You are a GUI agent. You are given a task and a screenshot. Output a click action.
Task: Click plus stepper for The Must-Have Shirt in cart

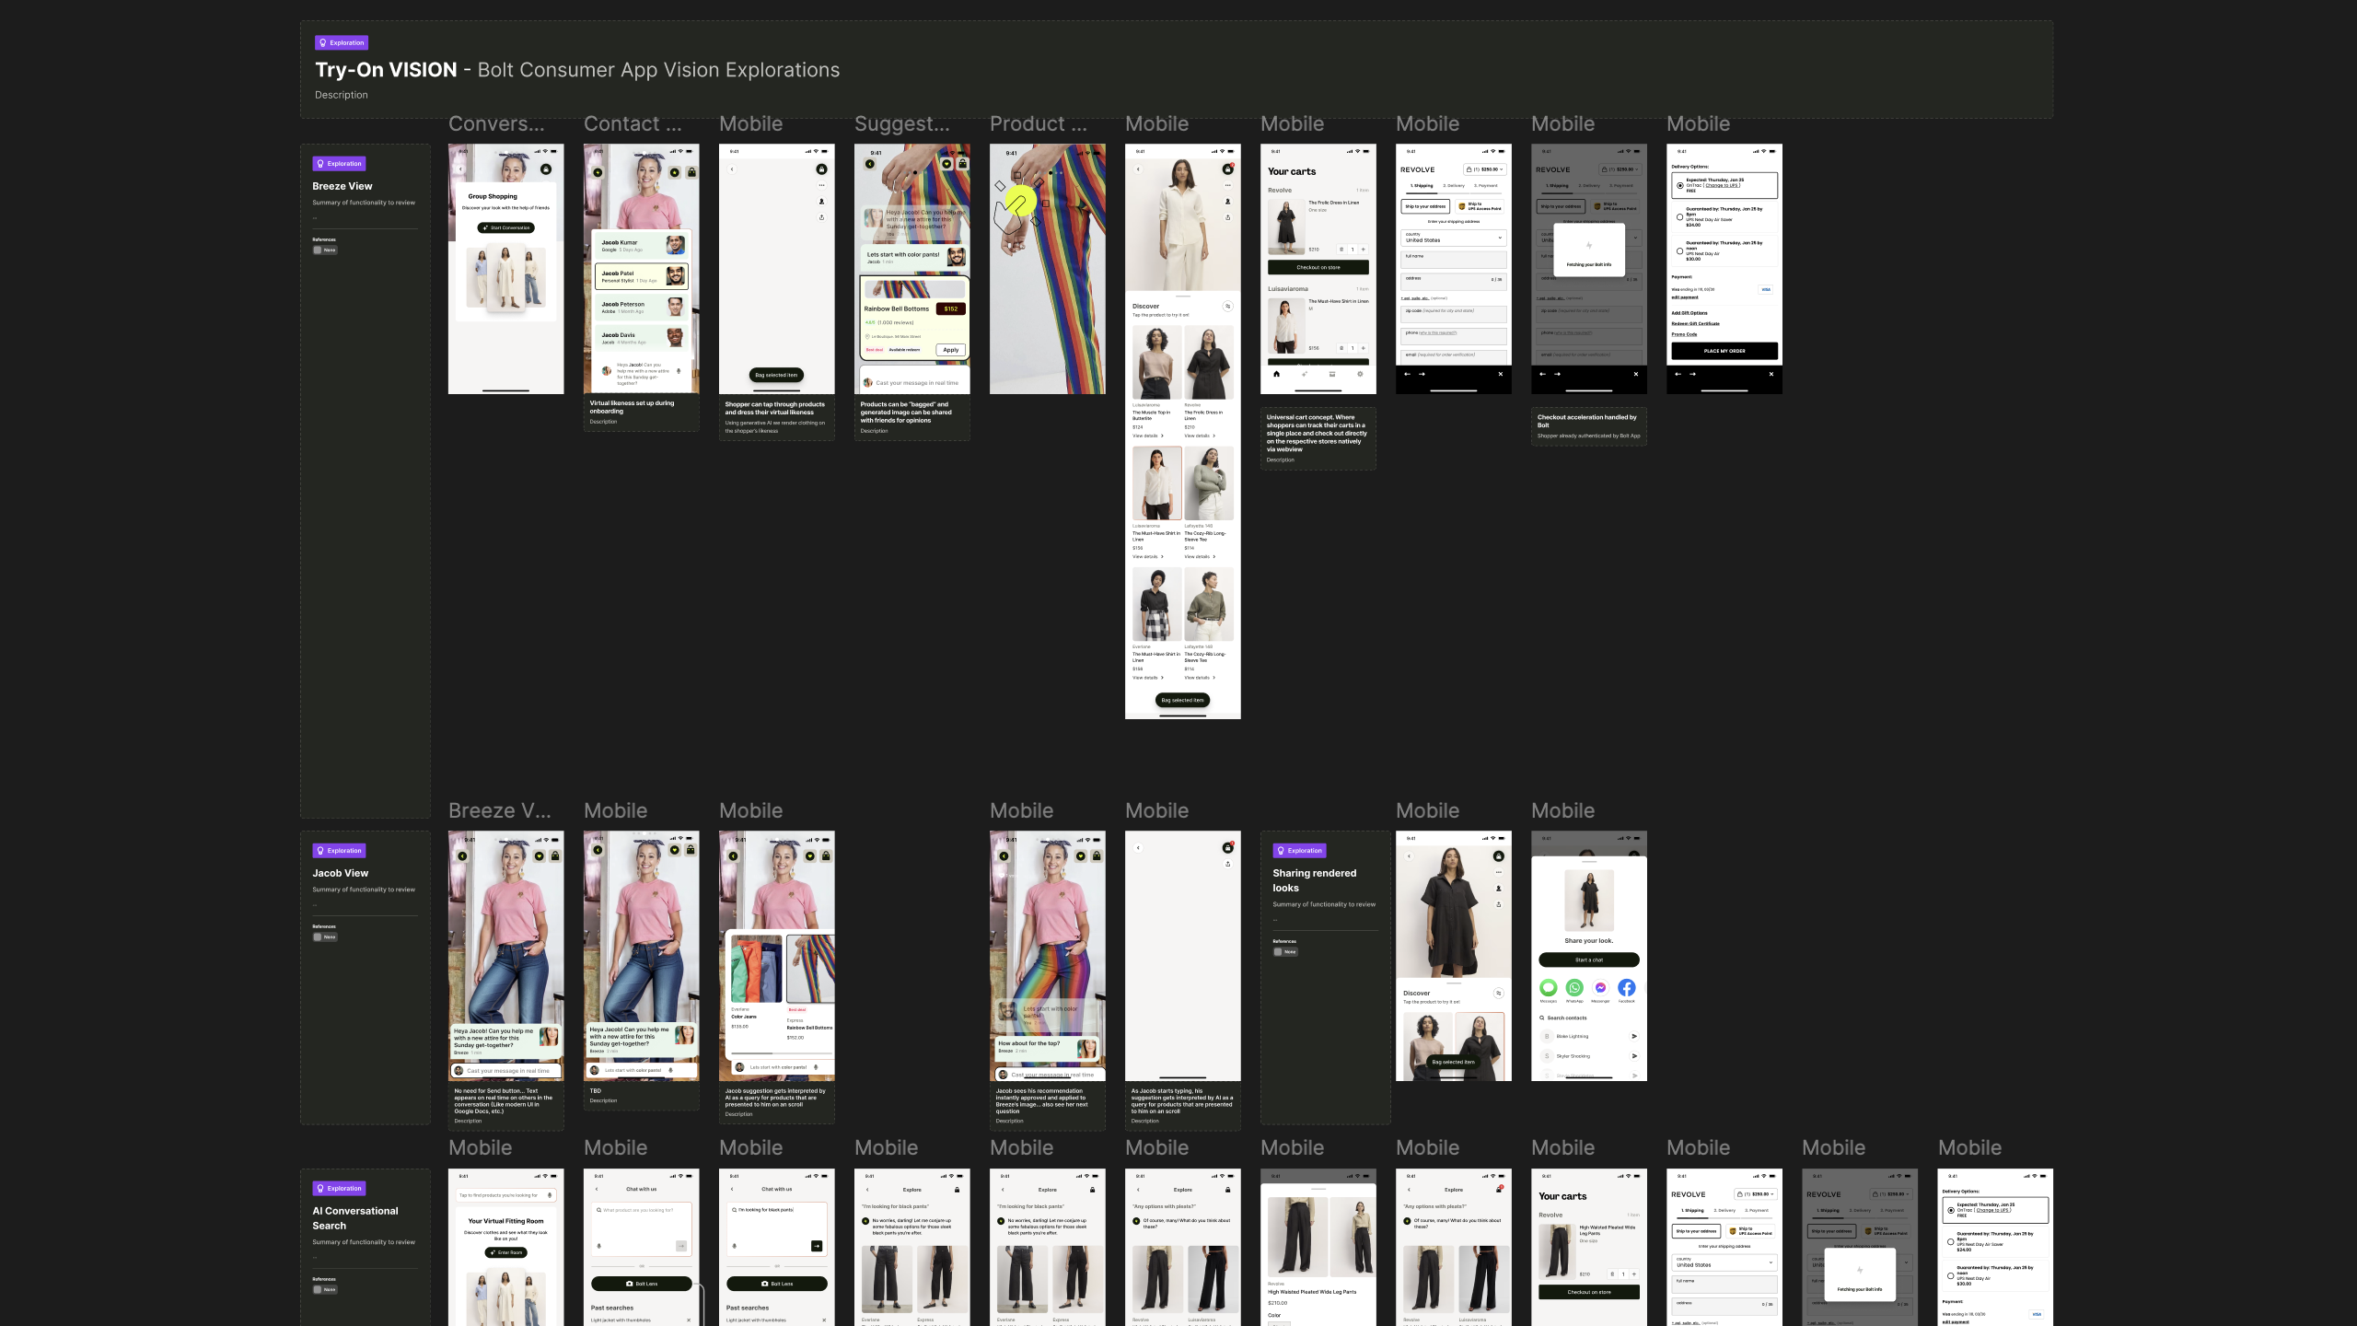(1364, 348)
